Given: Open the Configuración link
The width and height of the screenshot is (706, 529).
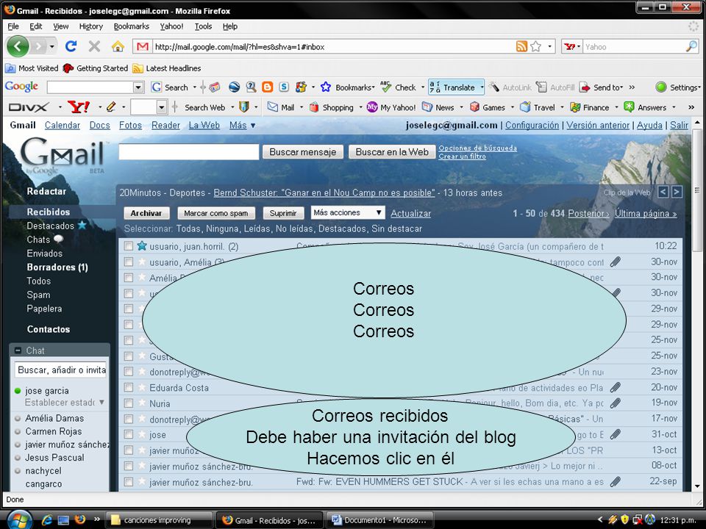Looking at the screenshot, I should [532, 125].
